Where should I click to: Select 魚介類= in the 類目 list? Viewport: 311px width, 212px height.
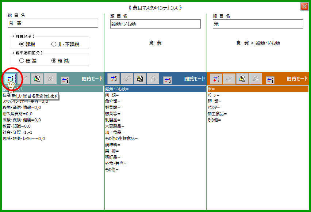pos(155,101)
